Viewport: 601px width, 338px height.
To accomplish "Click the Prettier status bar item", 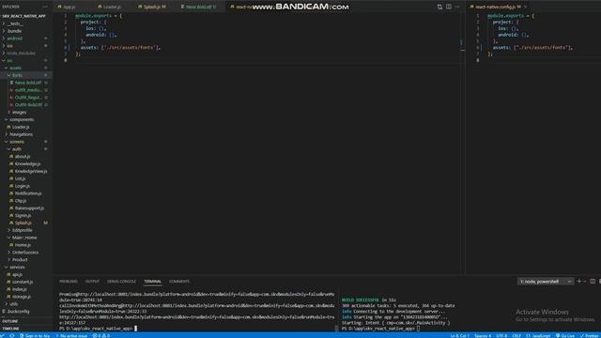I will point(590,336).
